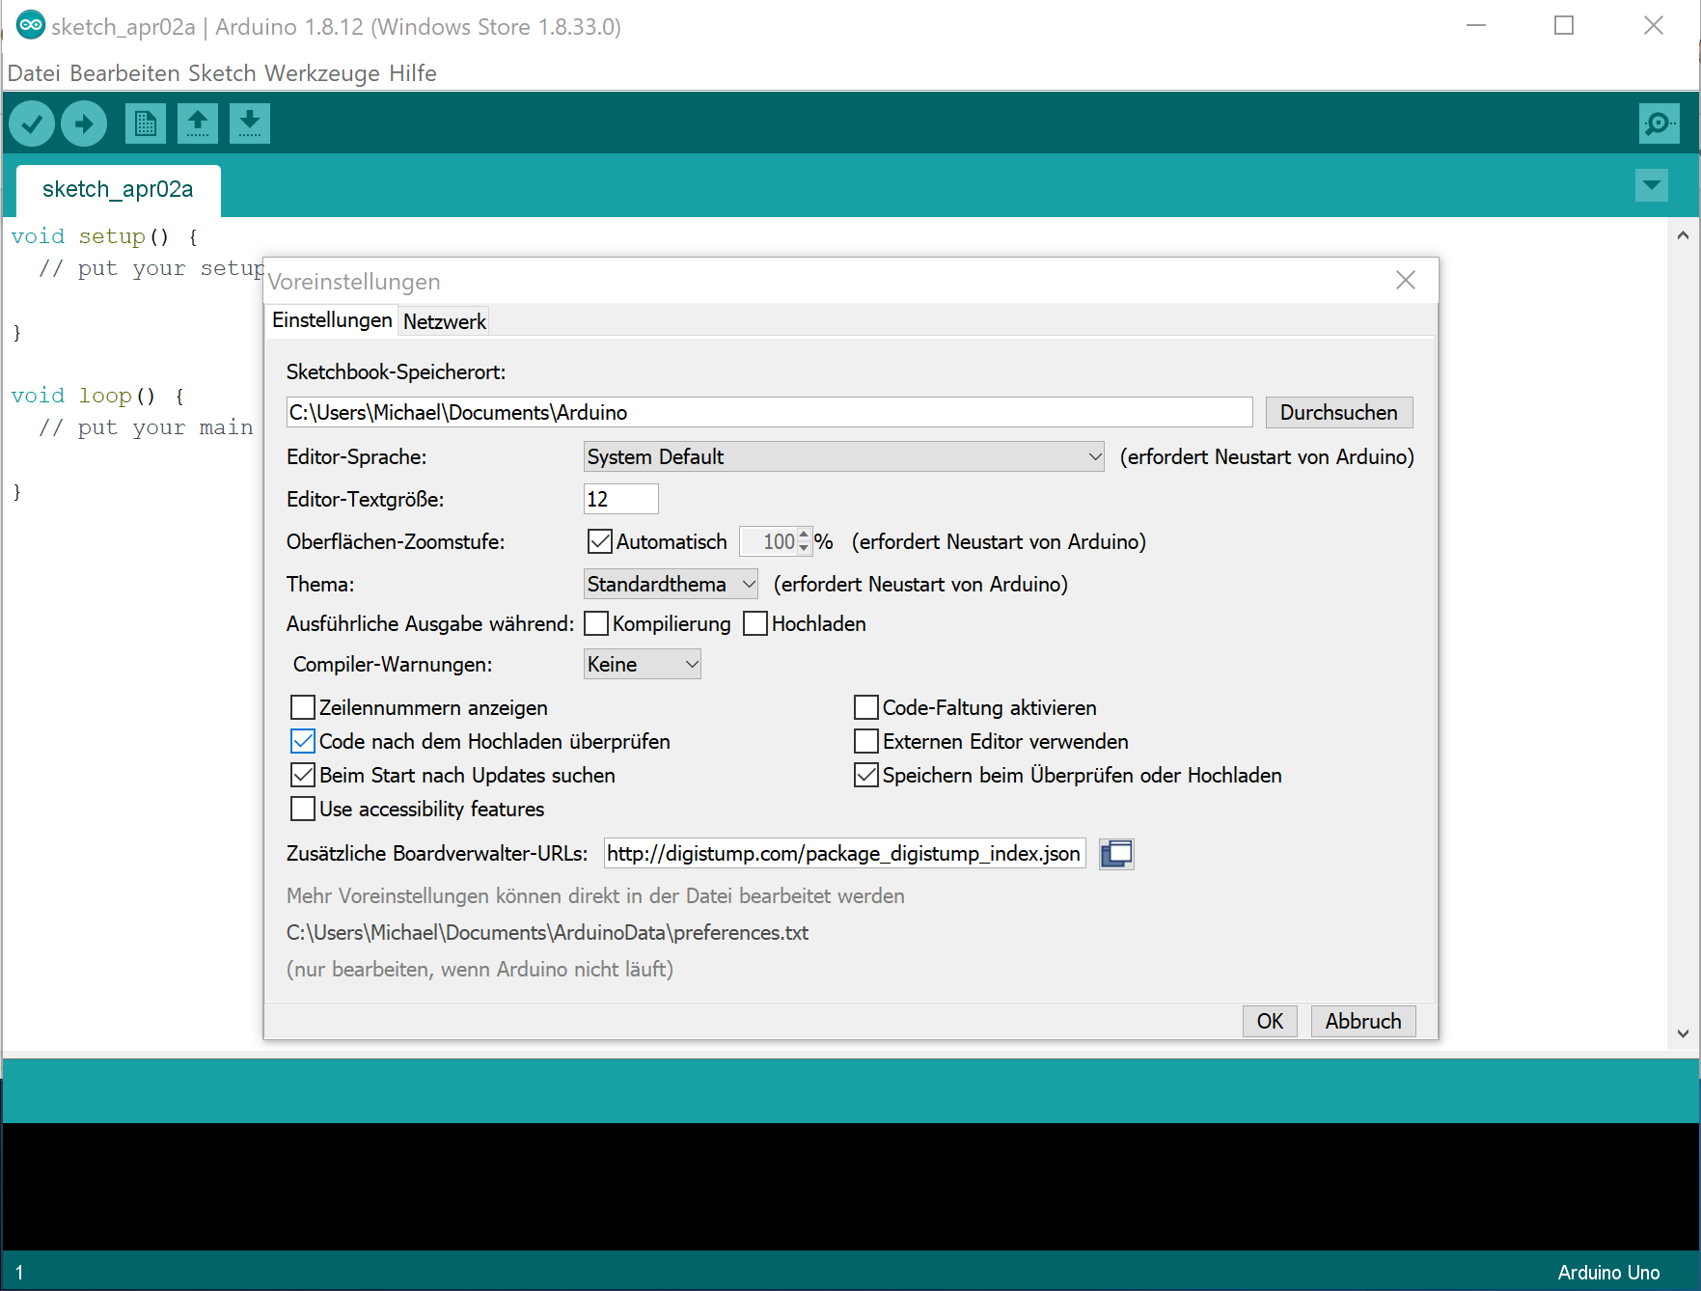Click the zoom percentage field showing 100
The height and width of the screenshot is (1291, 1701).
[768, 541]
